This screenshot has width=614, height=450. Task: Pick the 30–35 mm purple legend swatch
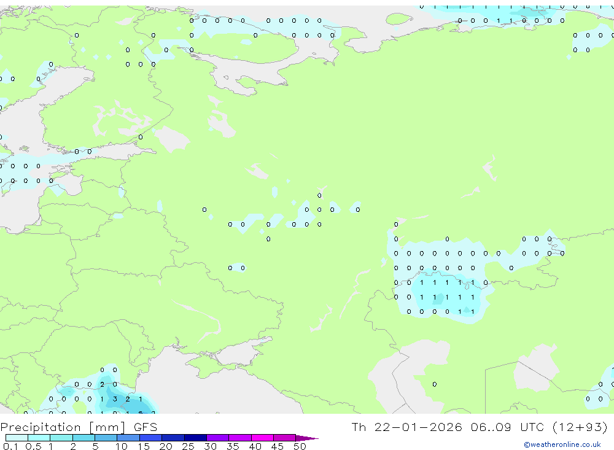(x=217, y=438)
